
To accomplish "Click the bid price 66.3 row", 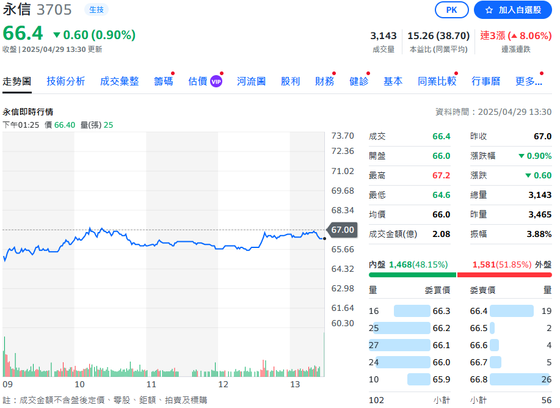I will [x=410, y=311].
